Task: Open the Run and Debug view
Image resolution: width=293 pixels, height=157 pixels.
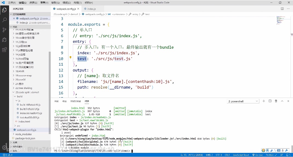Action: coord(4,40)
